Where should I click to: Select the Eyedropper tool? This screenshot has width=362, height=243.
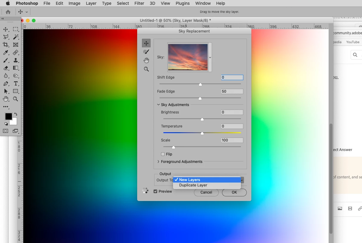click(6, 52)
